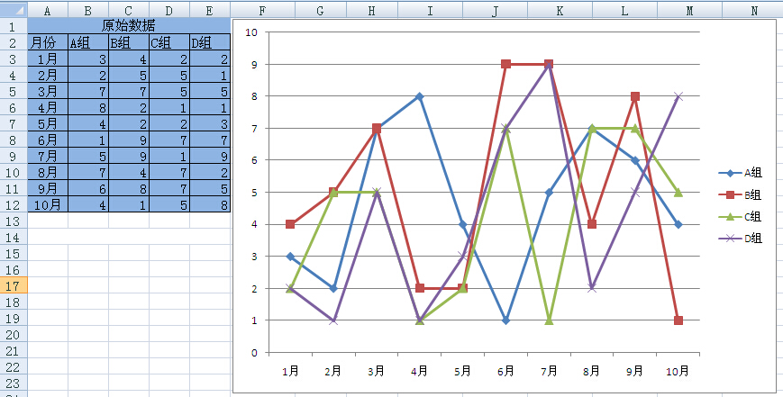Click the B组 square marker at 10月
This screenshot has height=397, width=783.
tap(678, 320)
